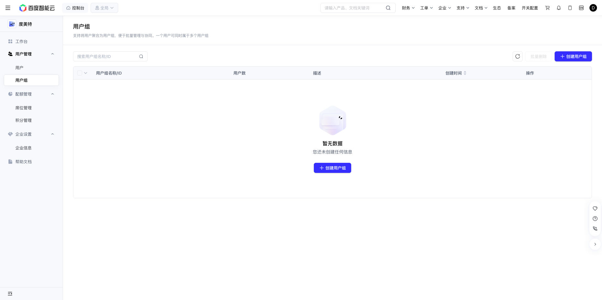Expand the 财务 top menu
Image resolution: width=602 pixels, height=300 pixels.
click(408, 8)
